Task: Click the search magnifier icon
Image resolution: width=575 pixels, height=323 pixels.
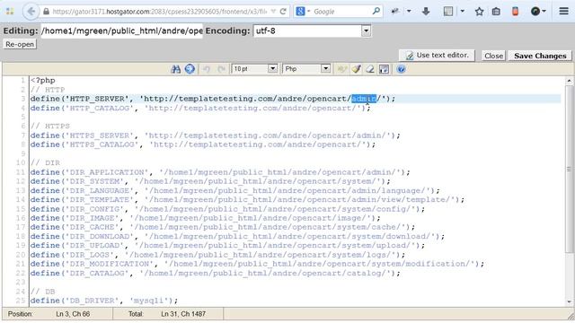Action: click(376, 11)
